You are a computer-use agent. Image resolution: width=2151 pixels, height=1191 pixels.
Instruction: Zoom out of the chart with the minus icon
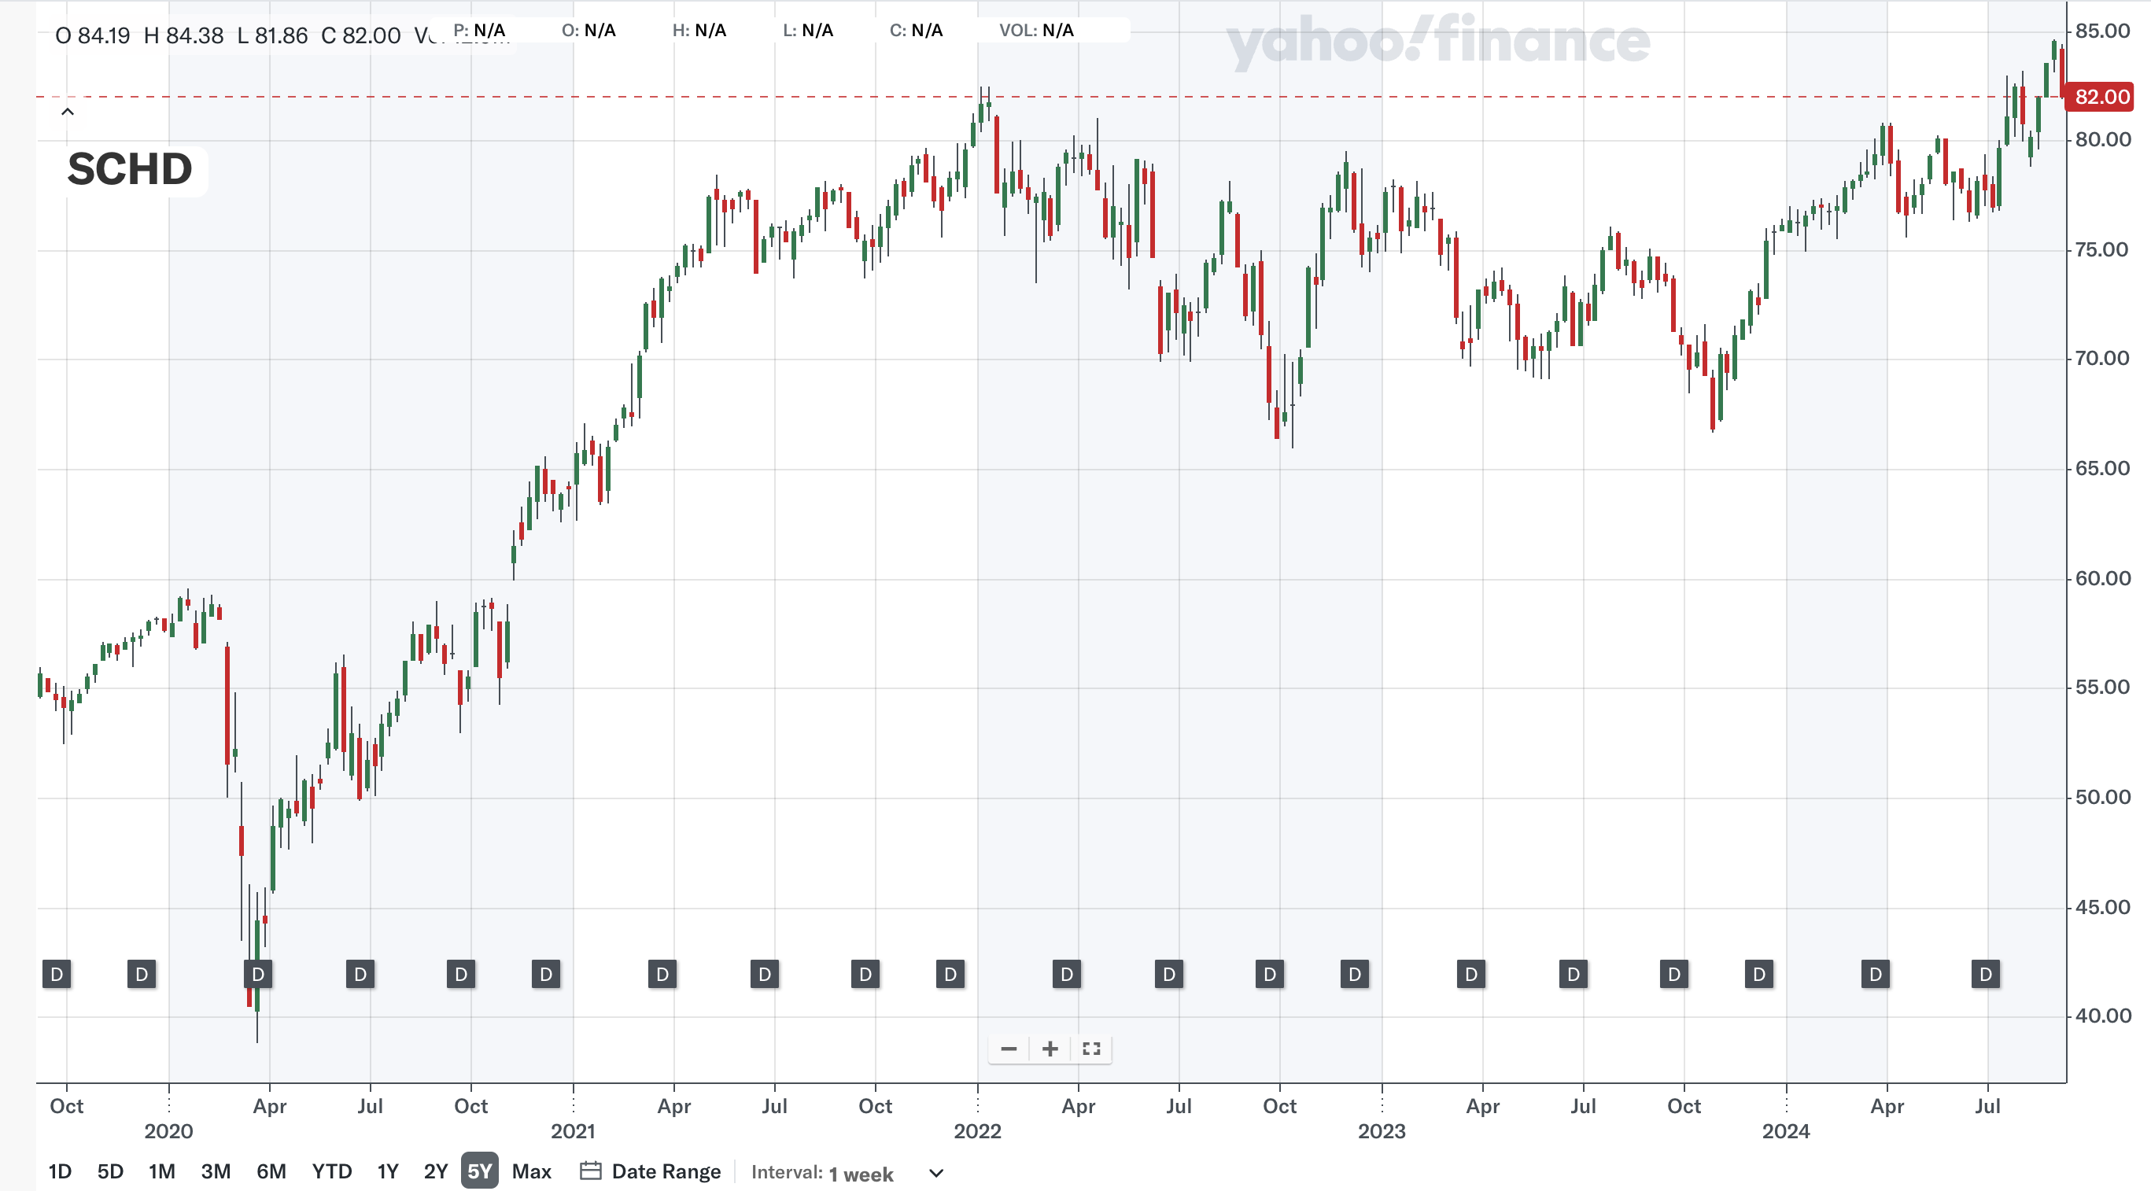(x=1008, y=1049)
